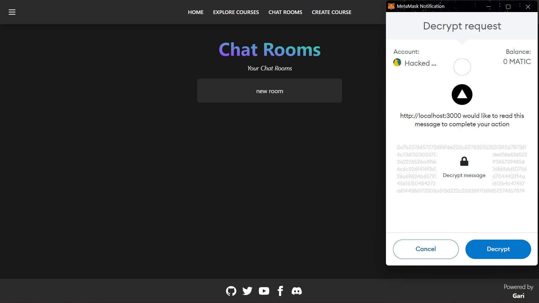The image size is (539, 303).
Task: Cancel the decrypt request
Action: tap(426, 249)
